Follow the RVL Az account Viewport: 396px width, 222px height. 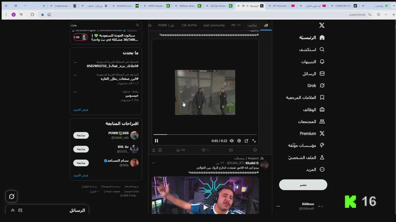81,149
